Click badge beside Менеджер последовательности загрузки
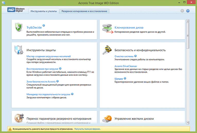This screenshot has width=197, height=133. tap(72, 94)
